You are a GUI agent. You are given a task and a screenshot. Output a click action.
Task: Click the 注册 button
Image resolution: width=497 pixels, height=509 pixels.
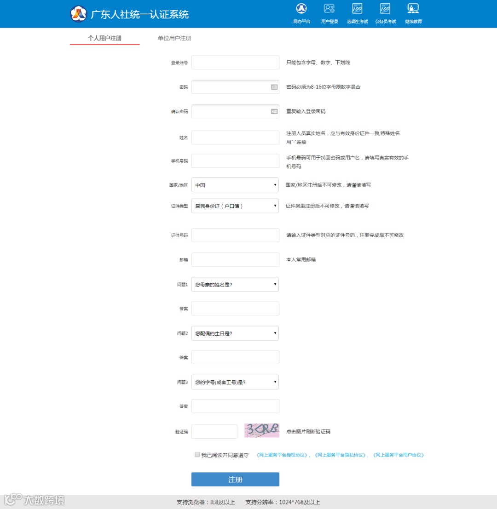coord(235,479)
